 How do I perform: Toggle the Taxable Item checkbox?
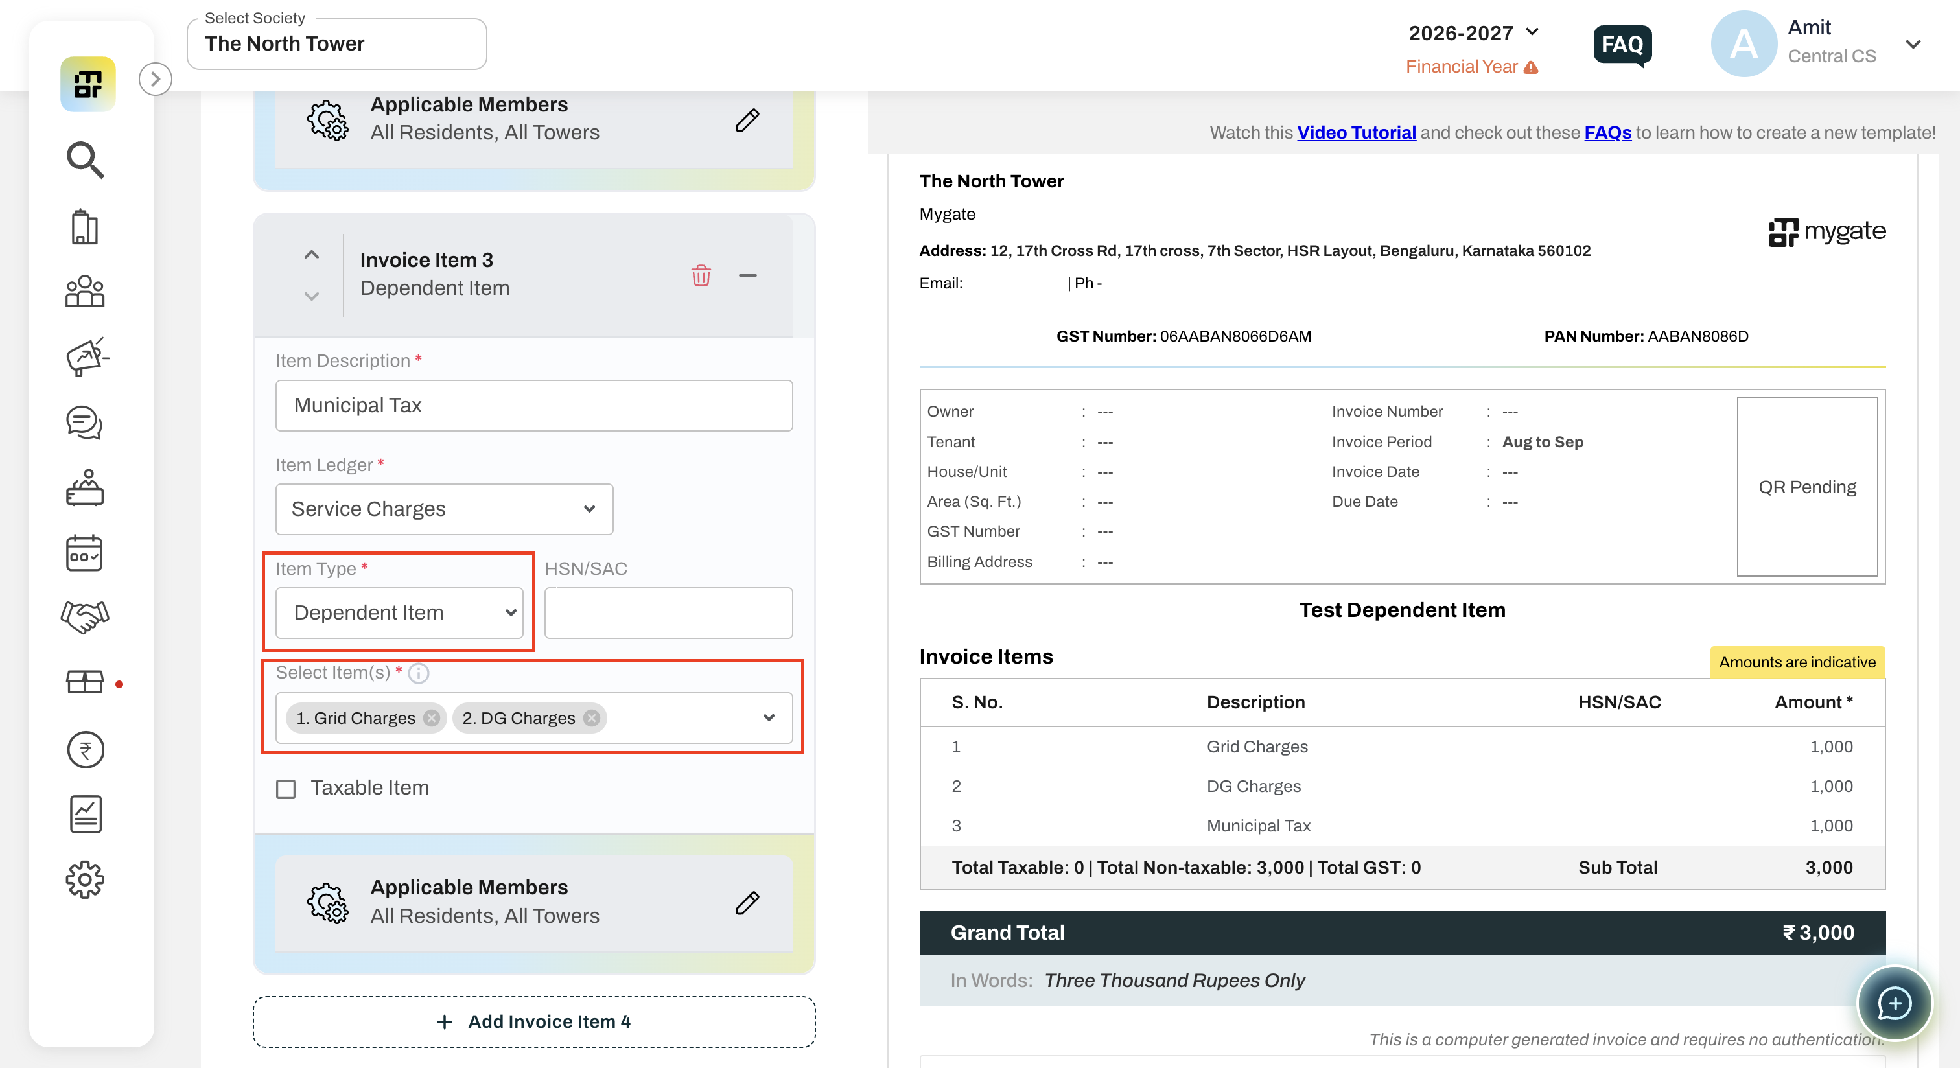(286, 789)
